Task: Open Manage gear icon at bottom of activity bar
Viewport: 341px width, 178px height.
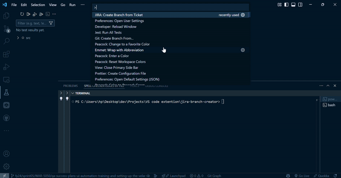Action: [6, 166]
